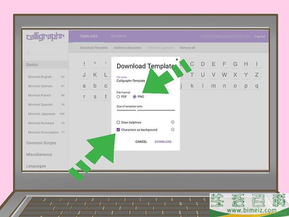
Task: Uncheck Characters as background checkbox
Action: (118, 130)
